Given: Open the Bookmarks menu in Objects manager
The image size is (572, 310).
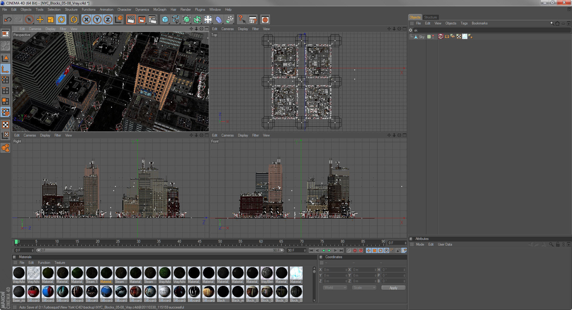Looking at the screenshot, I should (479, 23).
